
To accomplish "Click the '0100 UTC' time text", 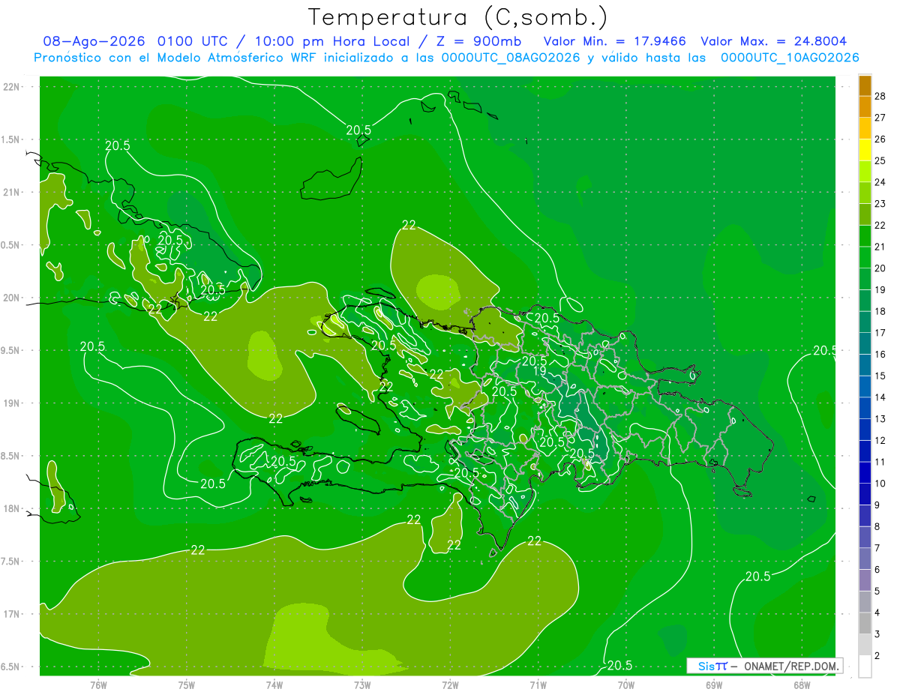I will [195, 41].
